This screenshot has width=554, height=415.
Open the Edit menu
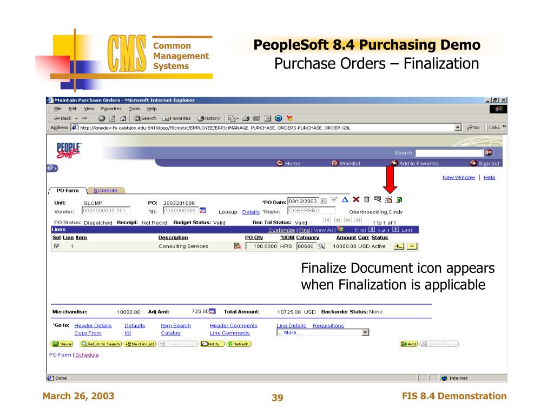point(72,109)
